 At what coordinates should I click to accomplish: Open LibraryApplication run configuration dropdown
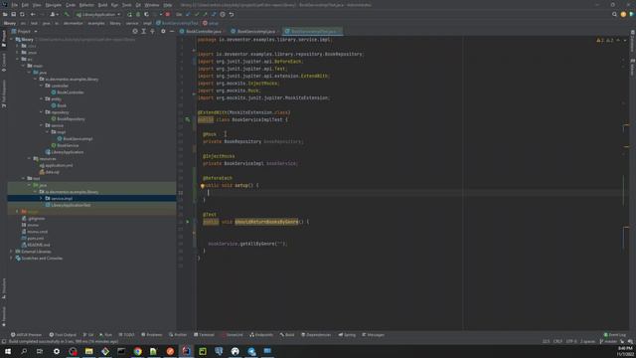[98, 14]
